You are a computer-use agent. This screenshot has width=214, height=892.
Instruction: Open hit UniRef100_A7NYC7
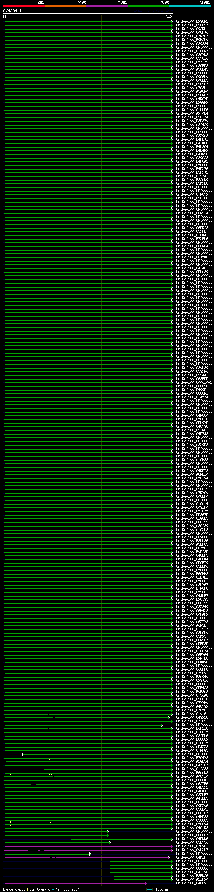click(192, 36)
